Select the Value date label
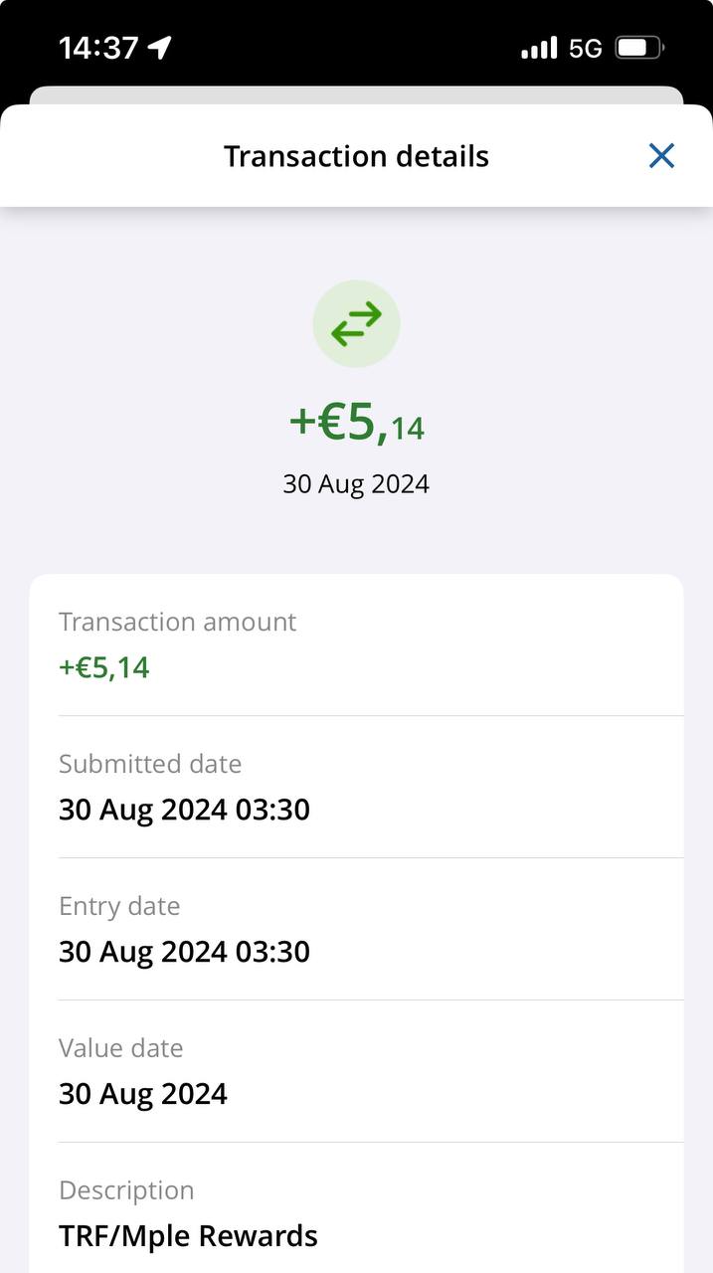Image resolution: width=713 pixels, height=1273 pixels. click(121, 1048)
